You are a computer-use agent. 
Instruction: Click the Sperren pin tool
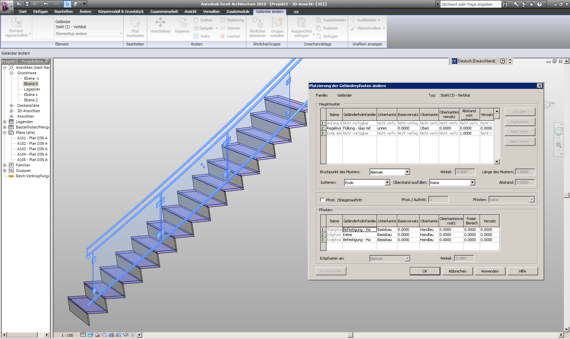[x=230, y=28]
